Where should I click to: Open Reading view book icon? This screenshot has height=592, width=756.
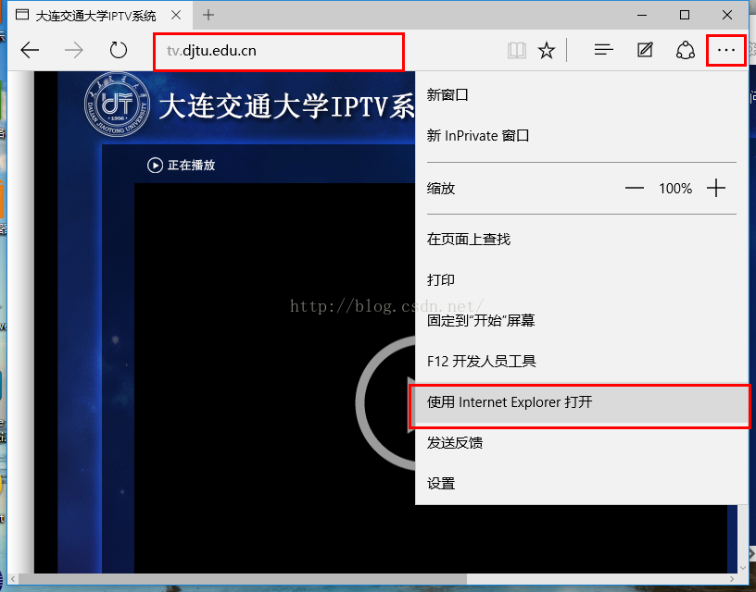(517, 50)
